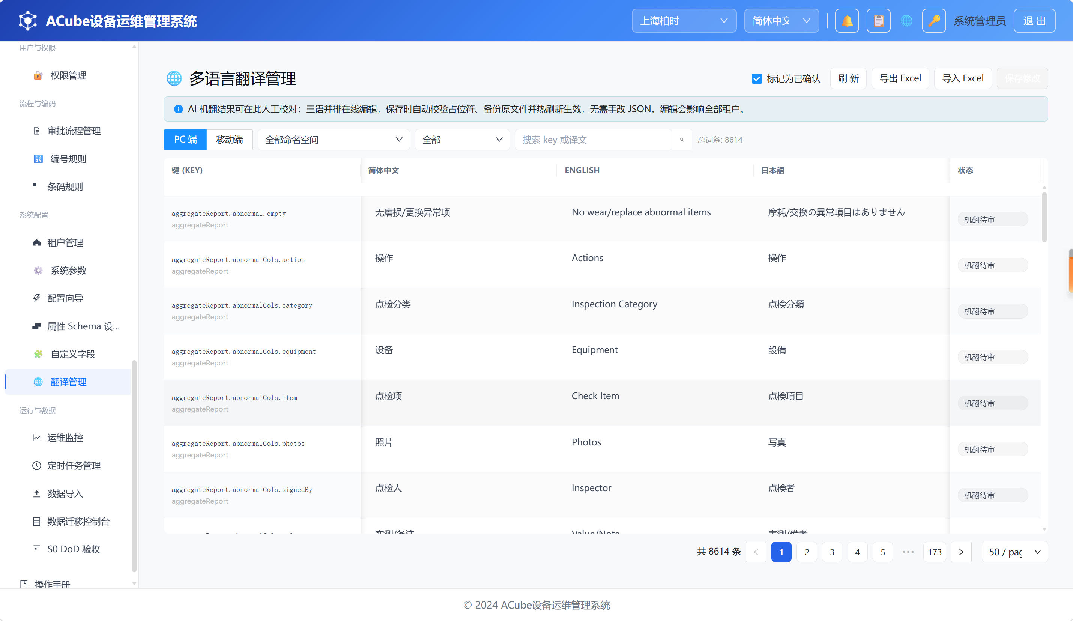Click the 退 出 logout button
The width and height of the screenshot is (1073, 621).
[1034, 20]
